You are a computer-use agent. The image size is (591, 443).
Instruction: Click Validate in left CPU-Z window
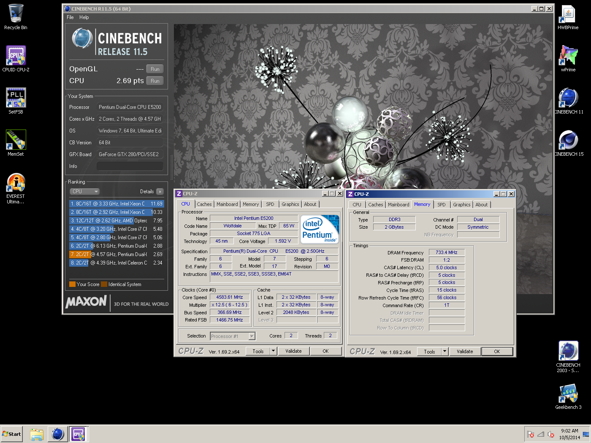pos(293,351)
